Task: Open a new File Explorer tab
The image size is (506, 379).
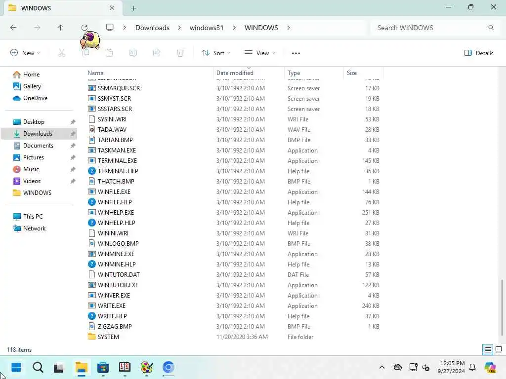Action: click(133, 8)
